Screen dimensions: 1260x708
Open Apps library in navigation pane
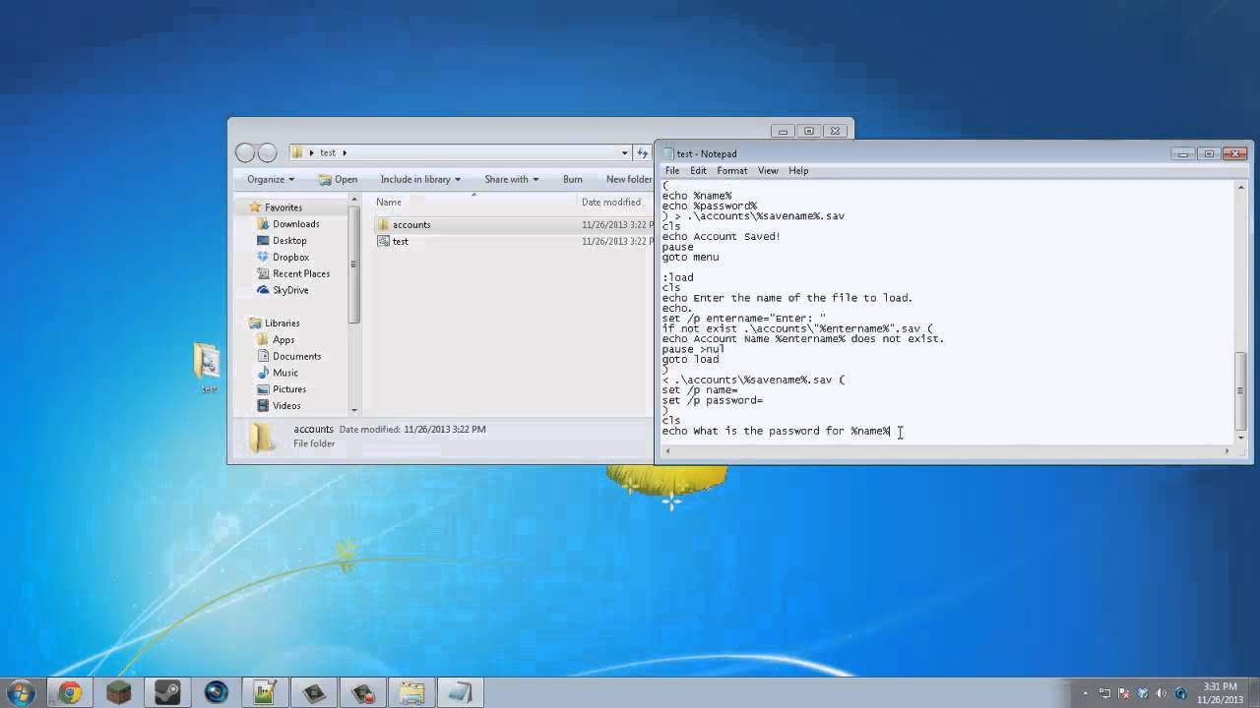[x=283, y=339]
